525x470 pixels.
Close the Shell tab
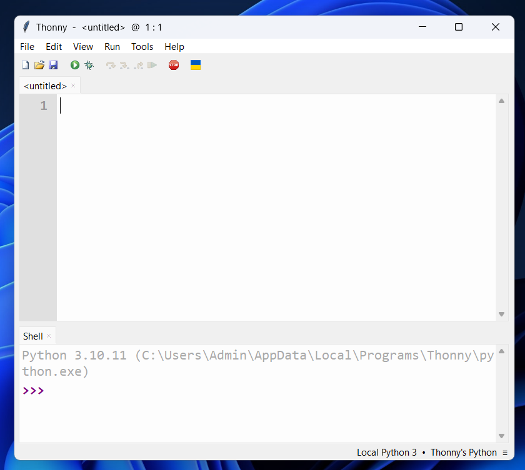[x=49, y=336]
